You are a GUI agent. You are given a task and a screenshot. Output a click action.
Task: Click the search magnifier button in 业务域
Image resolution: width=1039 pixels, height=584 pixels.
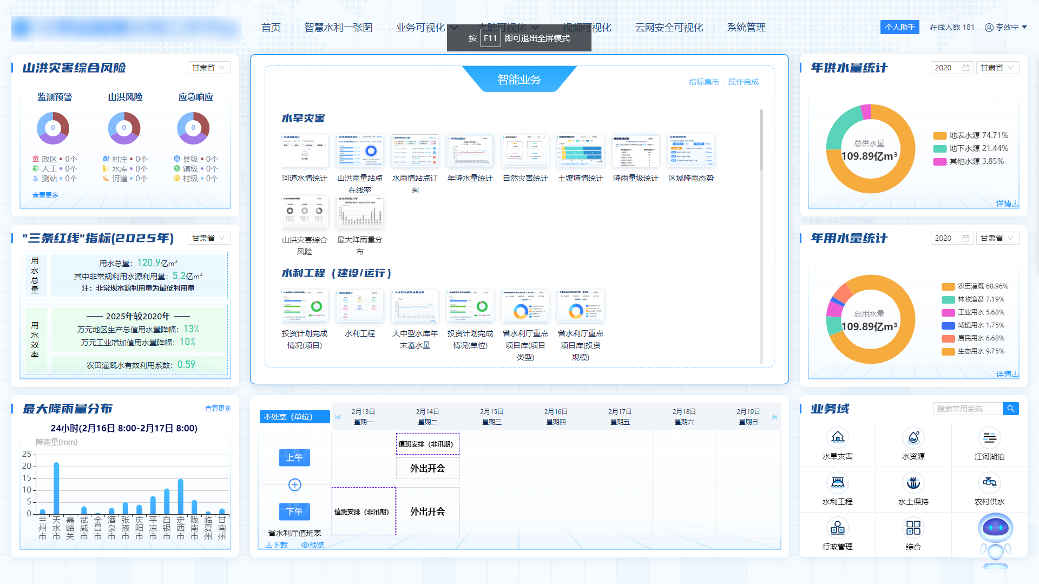click(x=1010, y=409)
